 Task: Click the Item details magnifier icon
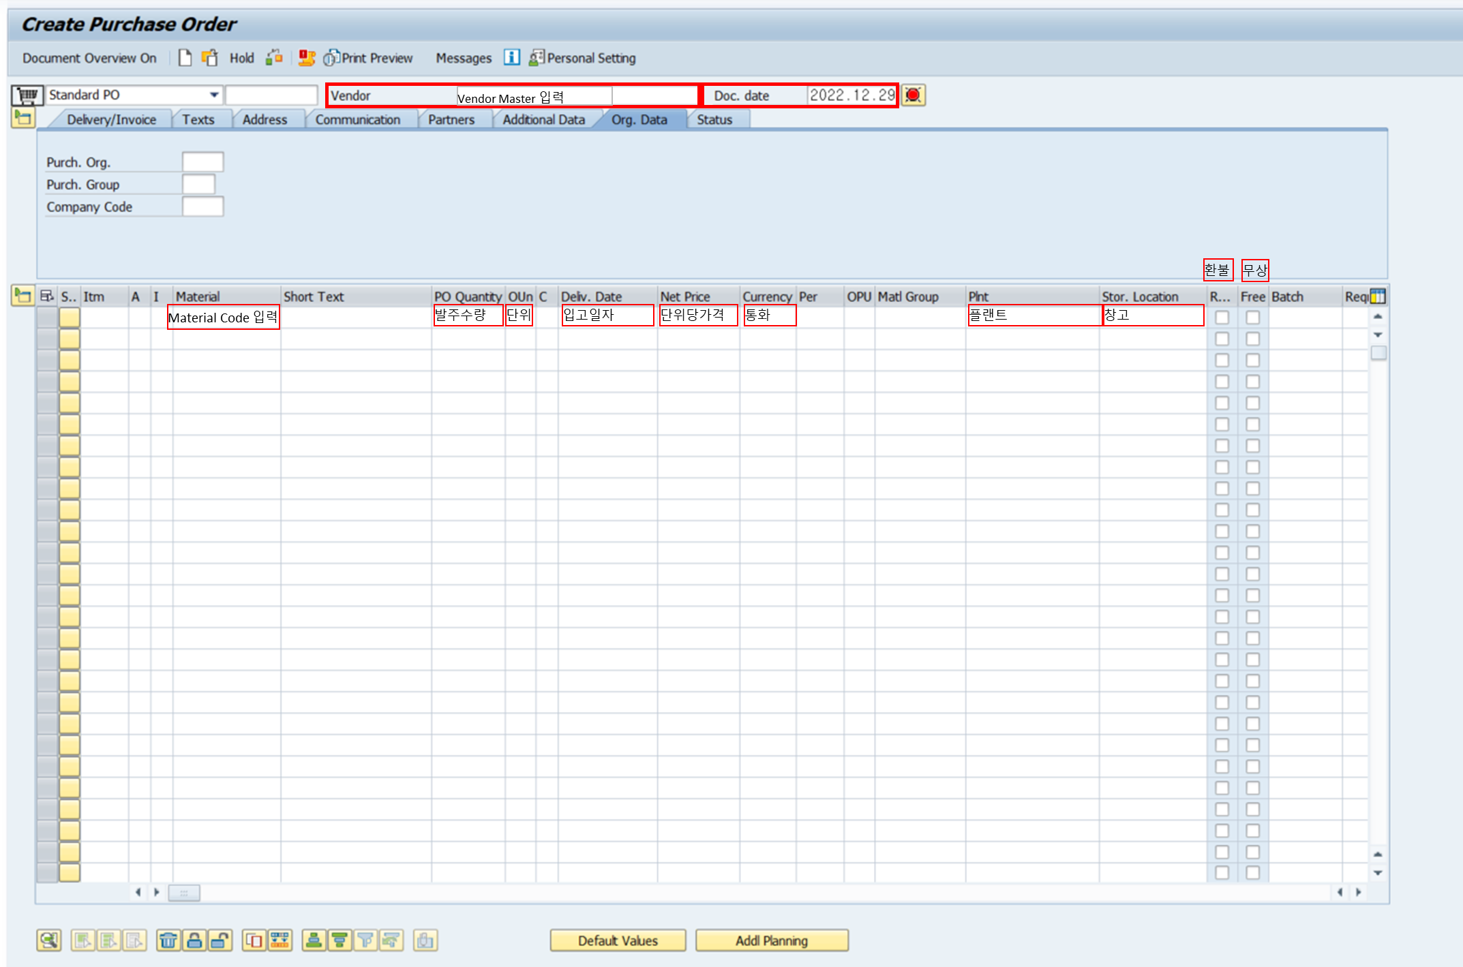[48, 940]
